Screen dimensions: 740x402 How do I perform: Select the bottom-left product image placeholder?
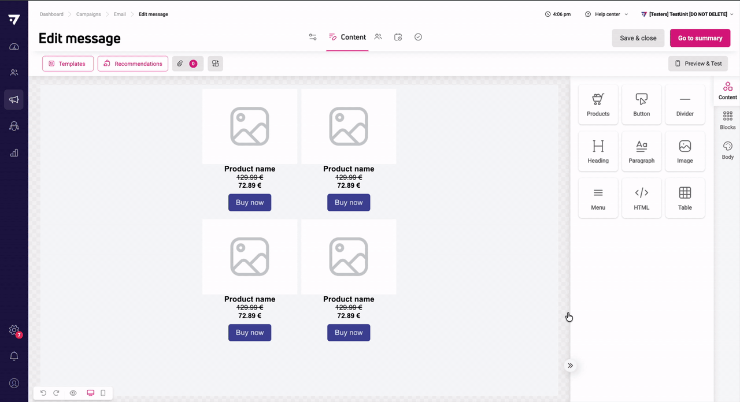click(250, 256)
